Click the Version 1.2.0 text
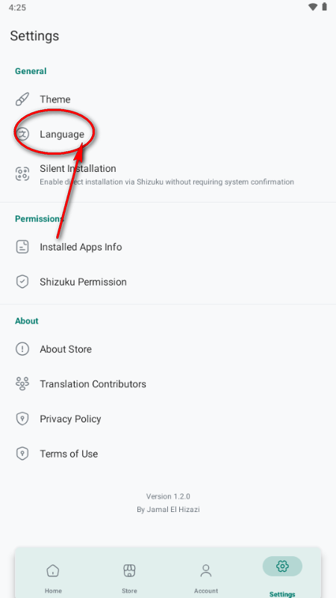 tap(168, 496)
